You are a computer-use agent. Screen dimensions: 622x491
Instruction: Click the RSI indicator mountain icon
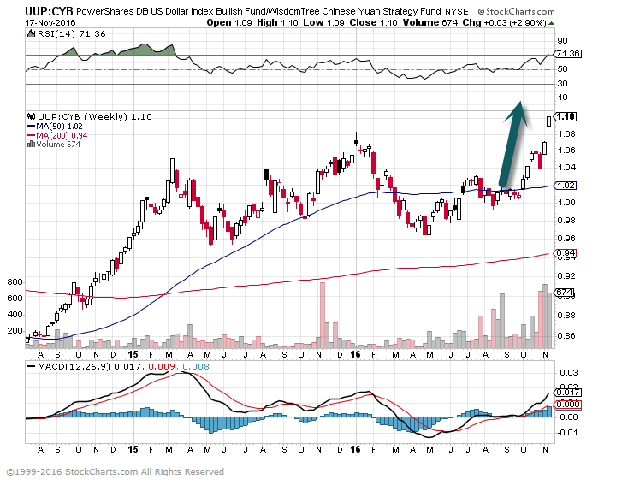pyautogui.click(x=31, y=33)
